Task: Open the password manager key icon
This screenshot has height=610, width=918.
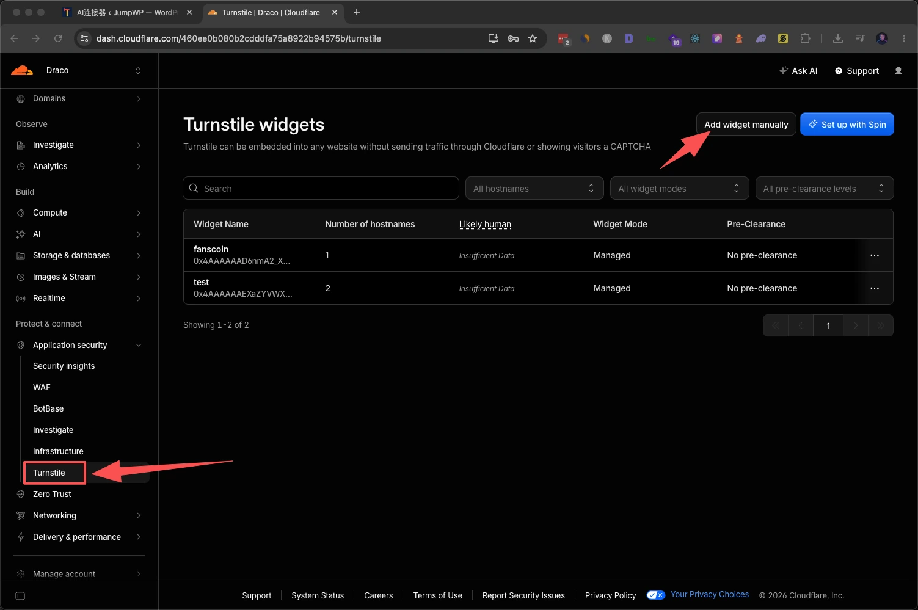Action: [x=513, y=38]
